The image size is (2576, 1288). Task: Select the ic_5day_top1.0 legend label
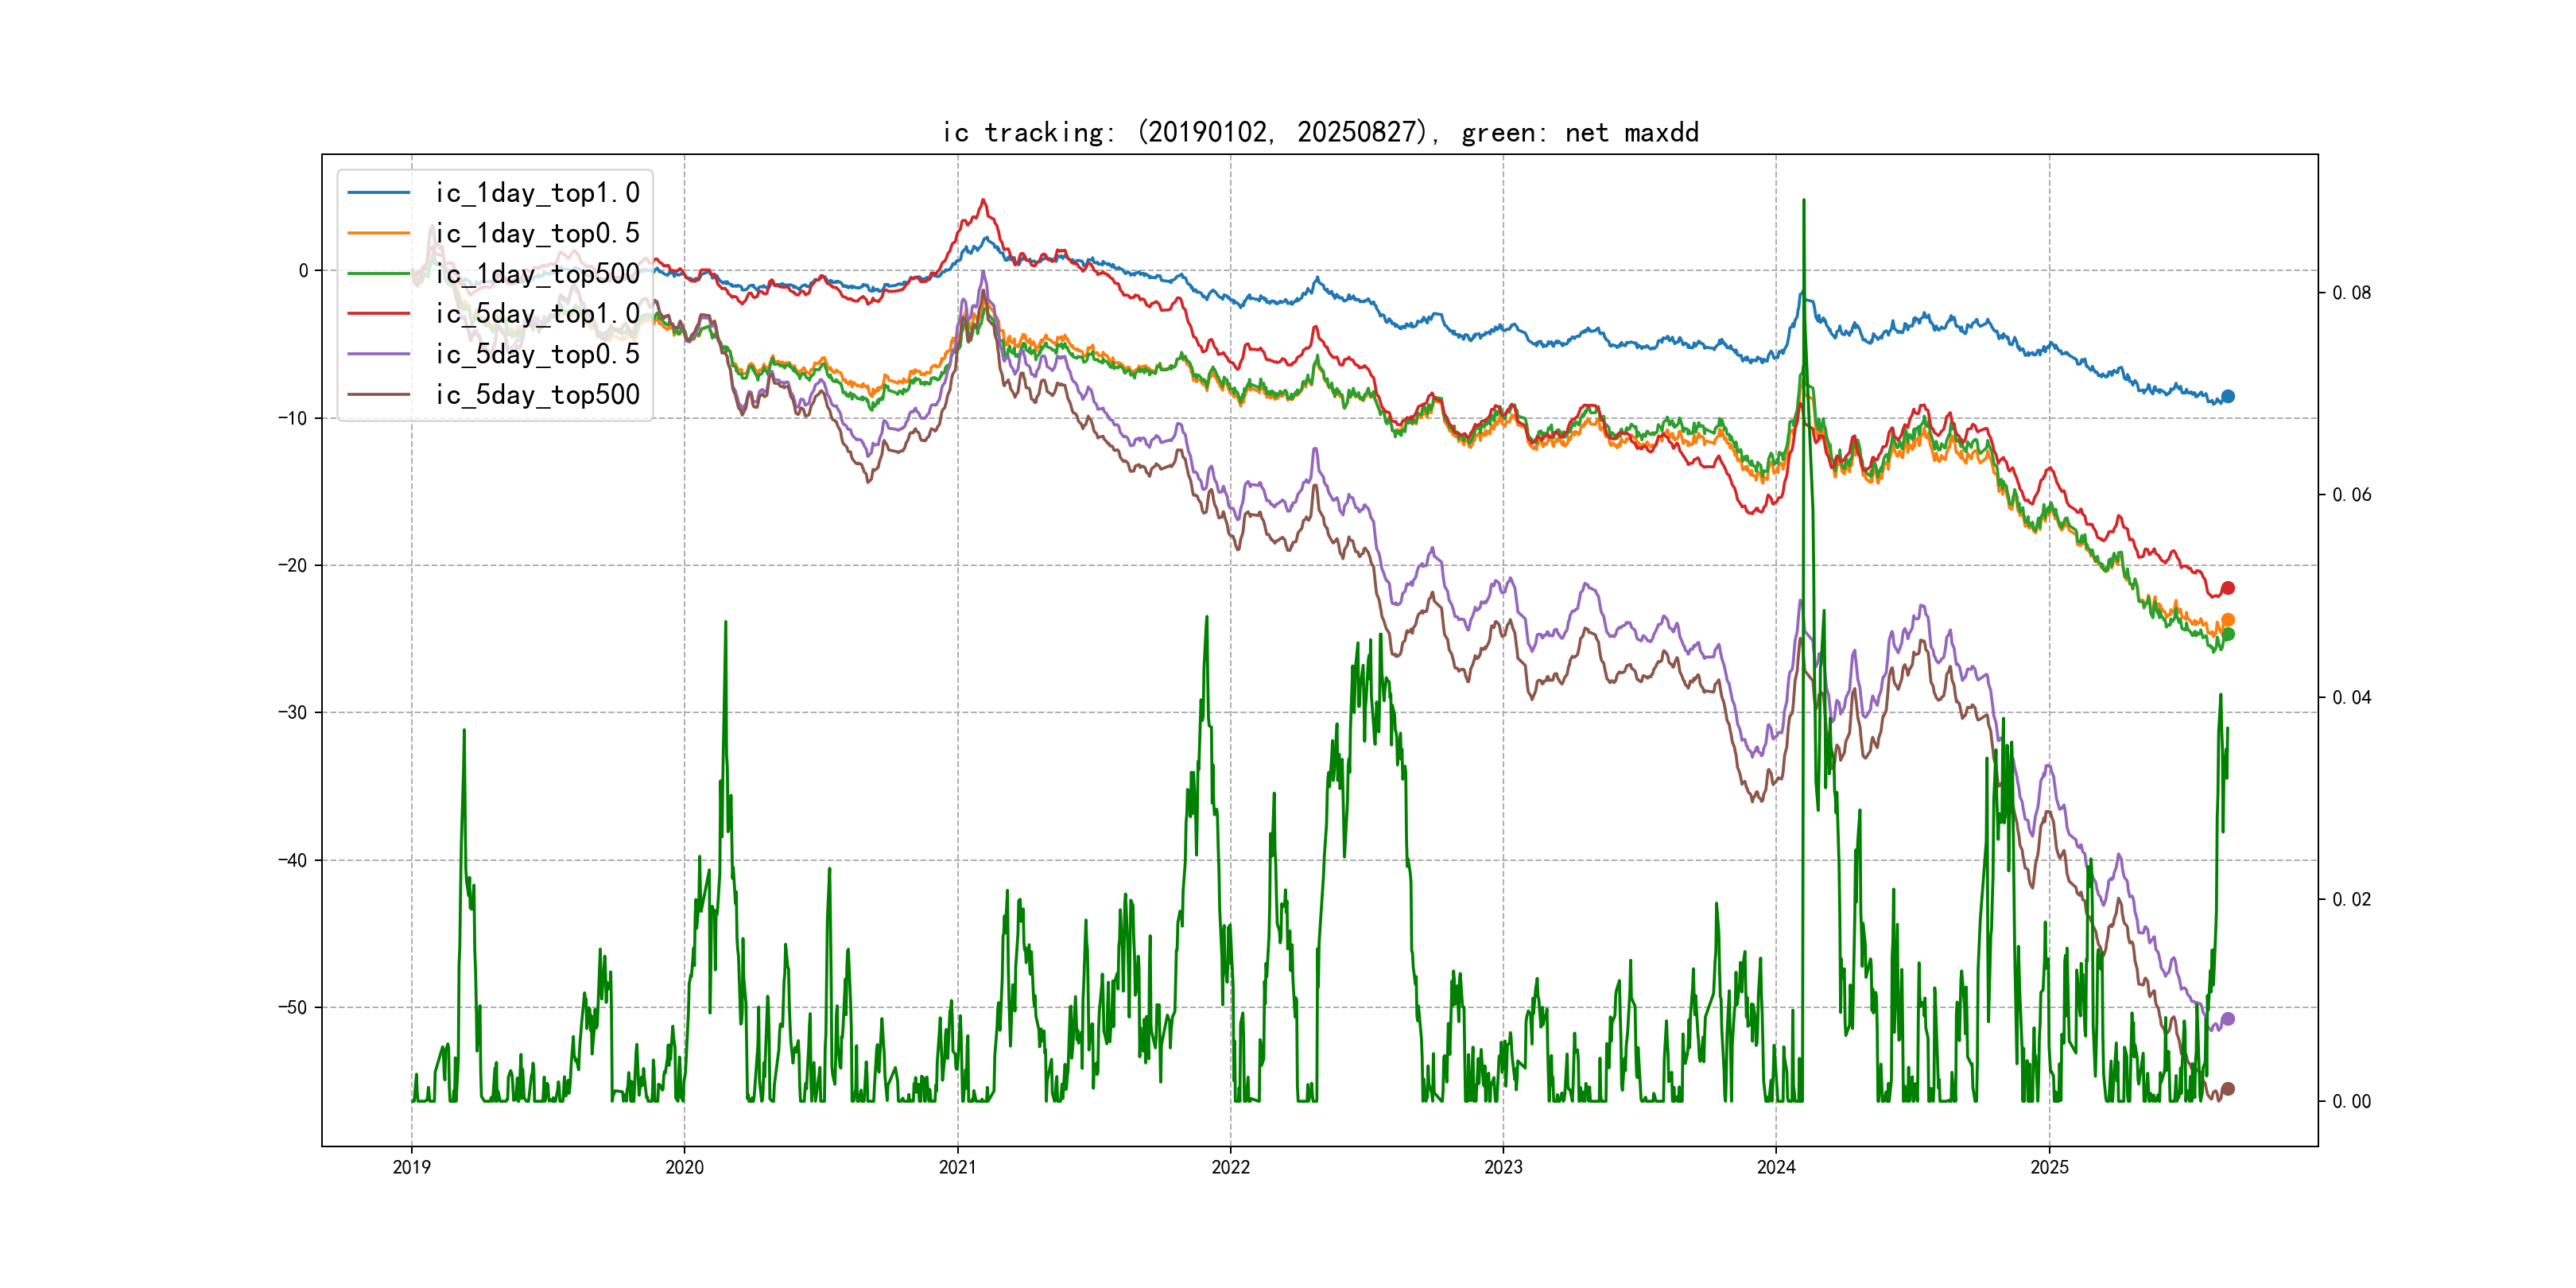pyautogui.click(x=537, y=314)
